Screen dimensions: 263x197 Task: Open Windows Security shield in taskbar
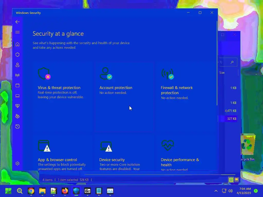click(x=76, y=191)
